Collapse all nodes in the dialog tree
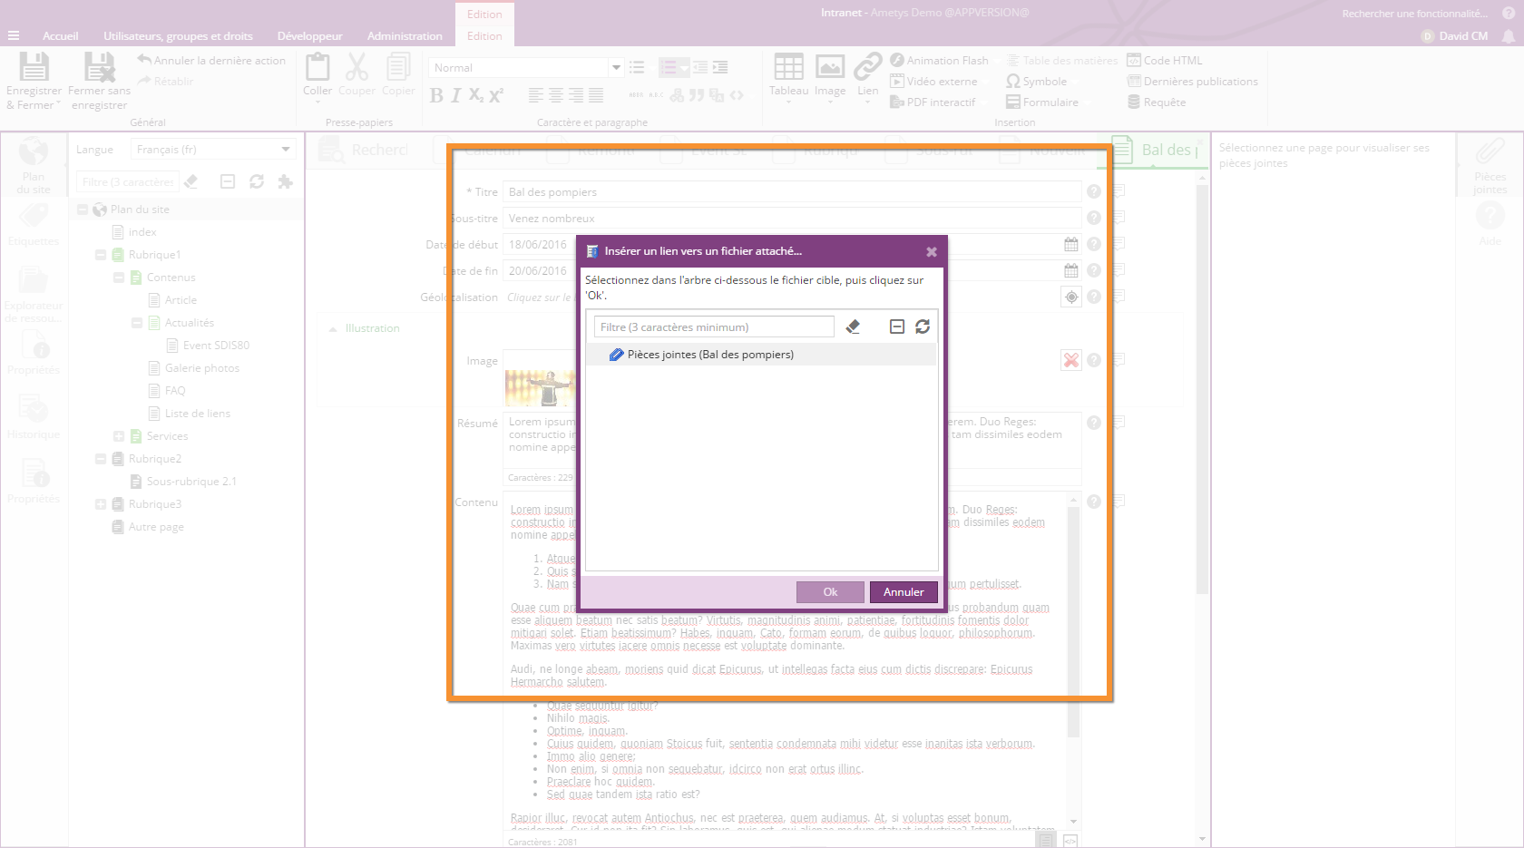Viewport: 1524px width, 848px height. pyautogui.click(x=897, y=327)
